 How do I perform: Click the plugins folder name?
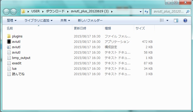[x=17, y=36]
